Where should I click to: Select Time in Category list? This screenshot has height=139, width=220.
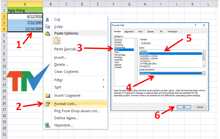pyautogui.click(x=117, y=52)
